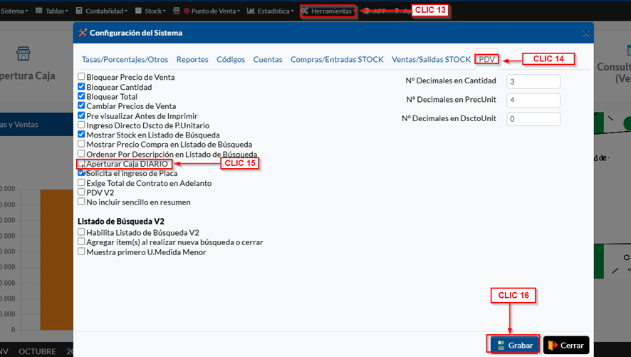The height and width of the screenshot is (357, 631).
Task: Open the Estadística dropdown menu
Action: tap(270, 11)
